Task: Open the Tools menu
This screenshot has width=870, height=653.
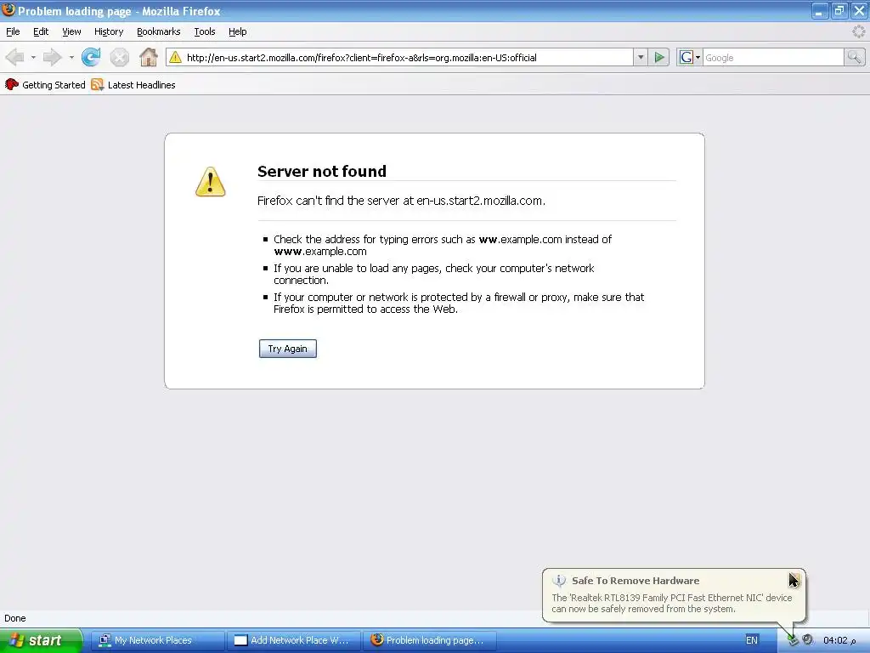Action: point(205,31)
